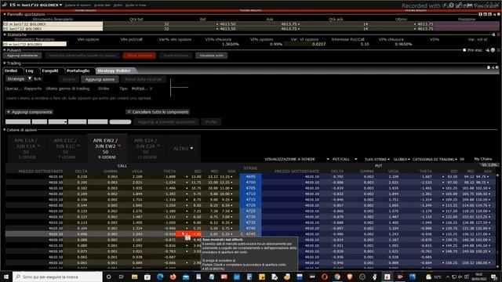
Task: Click the Windows search box
Action: 57,277
